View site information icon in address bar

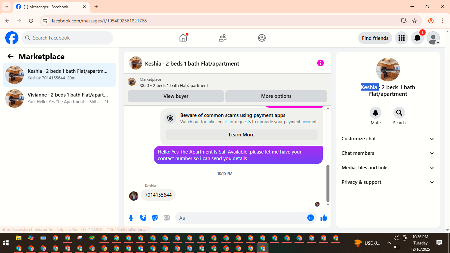point(45,21)
